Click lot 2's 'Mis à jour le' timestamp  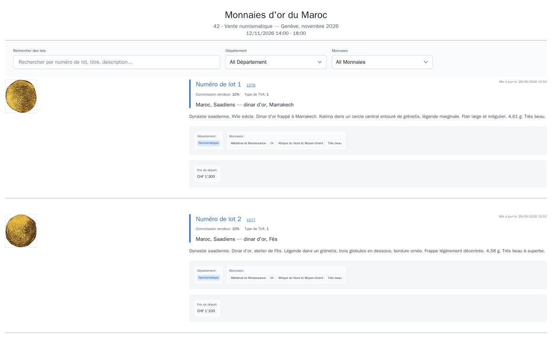523,216
